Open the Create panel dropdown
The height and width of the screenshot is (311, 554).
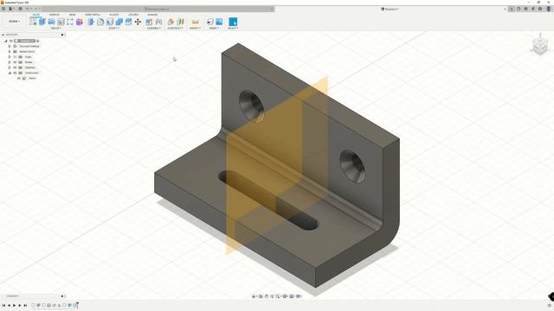coord(55,29)
